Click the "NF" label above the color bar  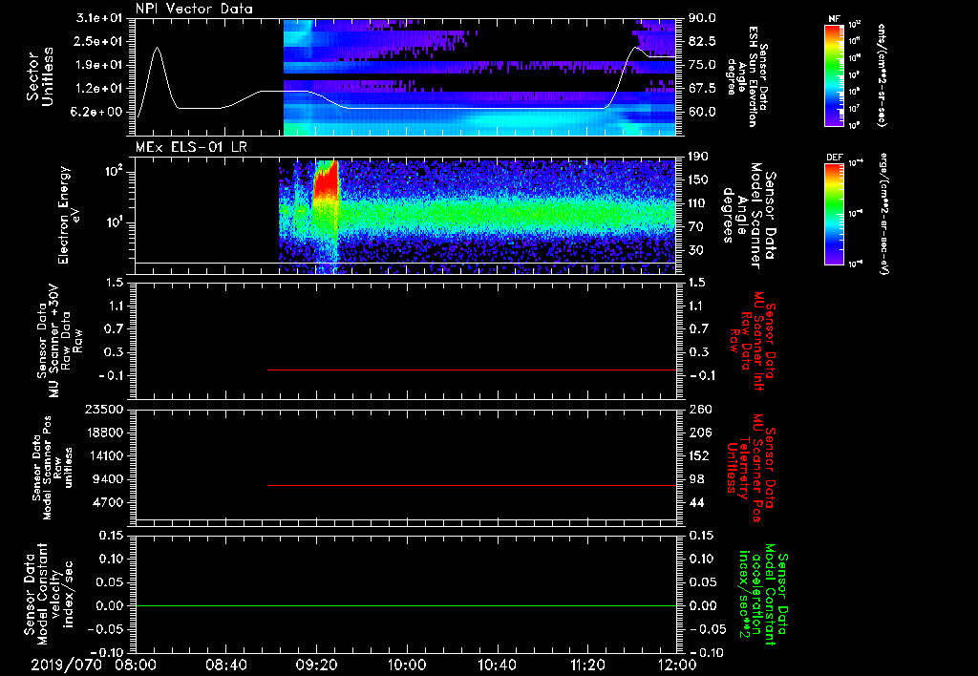[834, 19]
